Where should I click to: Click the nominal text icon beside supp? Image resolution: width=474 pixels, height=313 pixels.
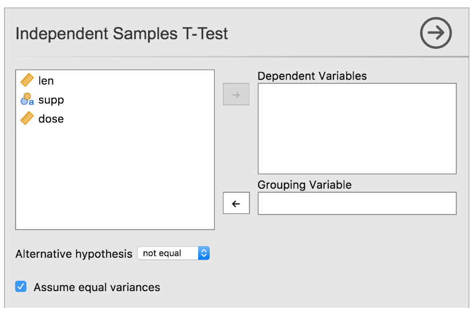(27, 99)
